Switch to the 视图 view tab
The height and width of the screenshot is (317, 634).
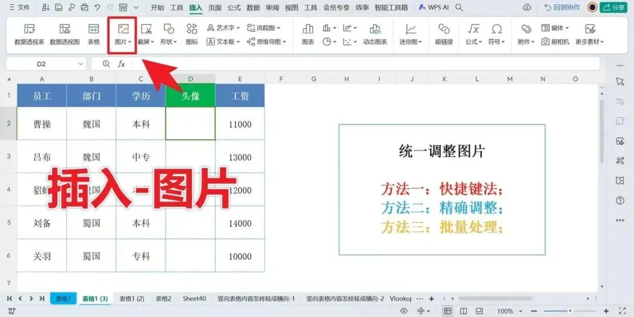click(x=291, y=7)
